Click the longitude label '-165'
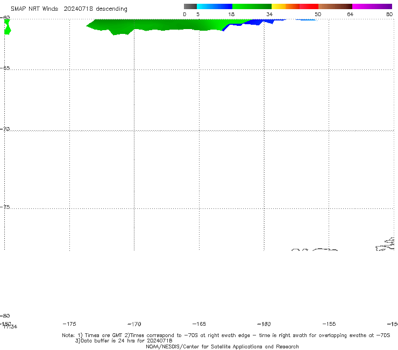The height and width of the screenshot is (350, 398). point(199,324)
